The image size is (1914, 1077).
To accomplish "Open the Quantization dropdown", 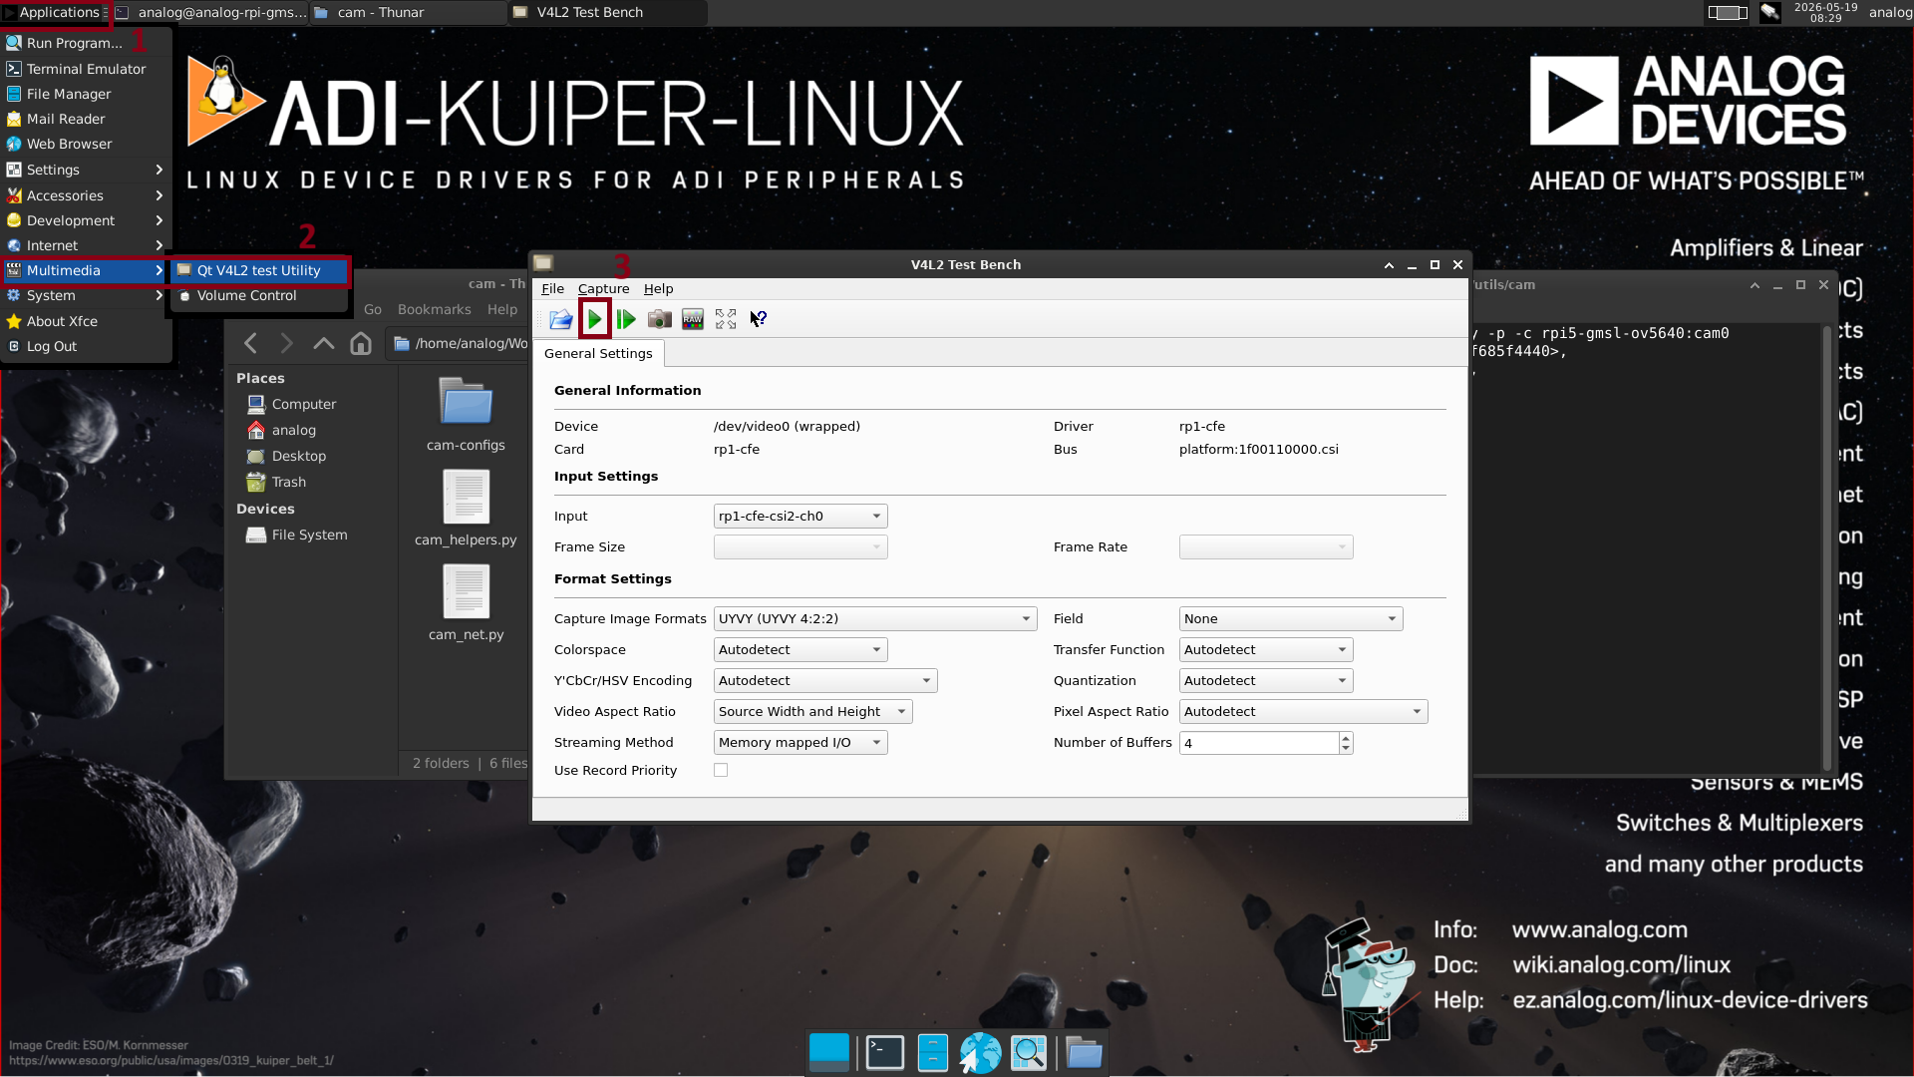I will point(1266,680).
